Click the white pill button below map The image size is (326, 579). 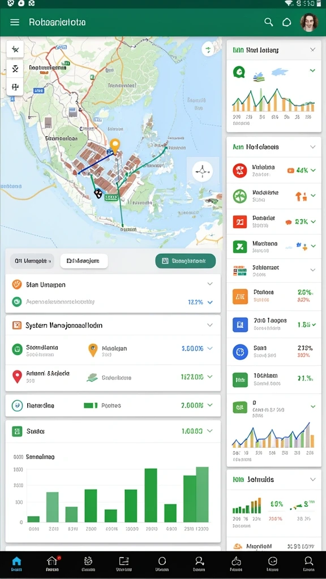(84, 261)
